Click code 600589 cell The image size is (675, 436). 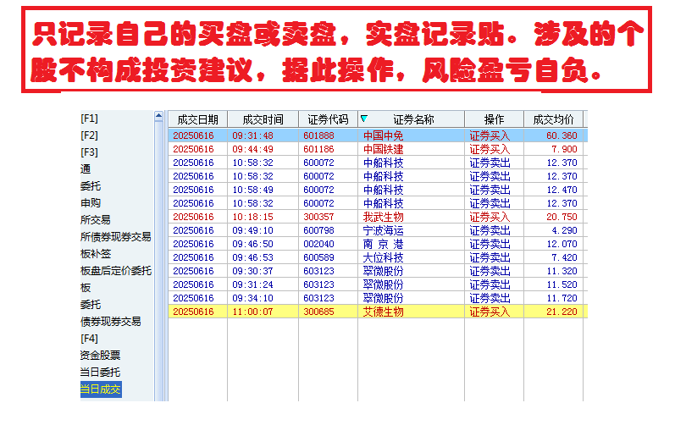318,258
